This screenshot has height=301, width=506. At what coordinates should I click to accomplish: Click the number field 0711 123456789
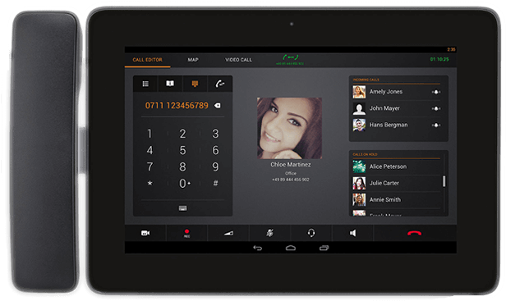[x=177, y=105]
